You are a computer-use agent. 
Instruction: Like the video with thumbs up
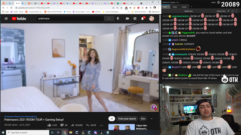[52, 125]
